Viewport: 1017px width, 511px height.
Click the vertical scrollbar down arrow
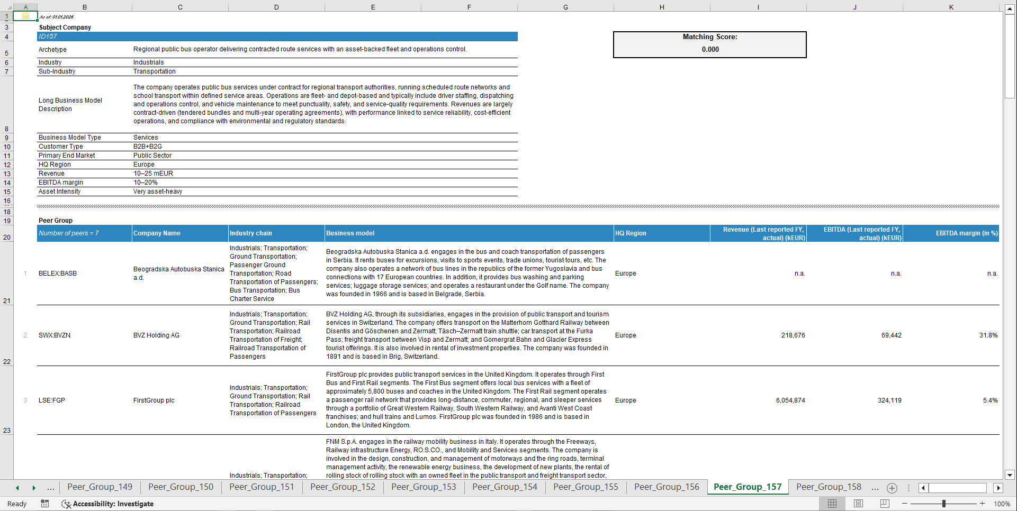[1010, 474]
